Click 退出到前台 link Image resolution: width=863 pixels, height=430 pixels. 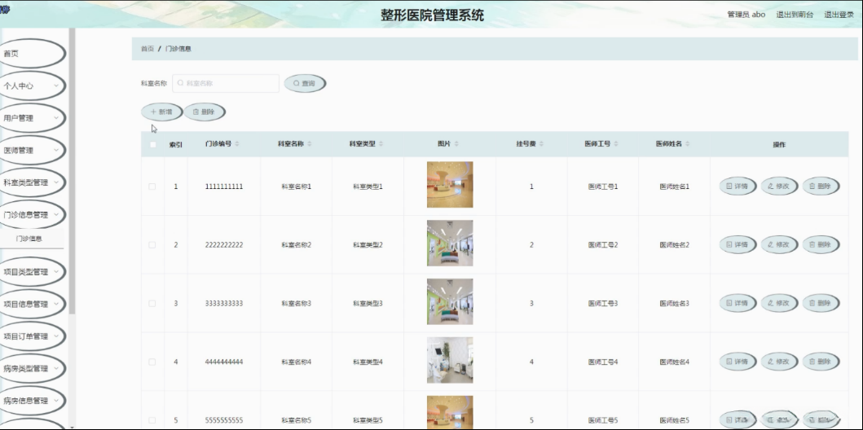pos(795,15)
